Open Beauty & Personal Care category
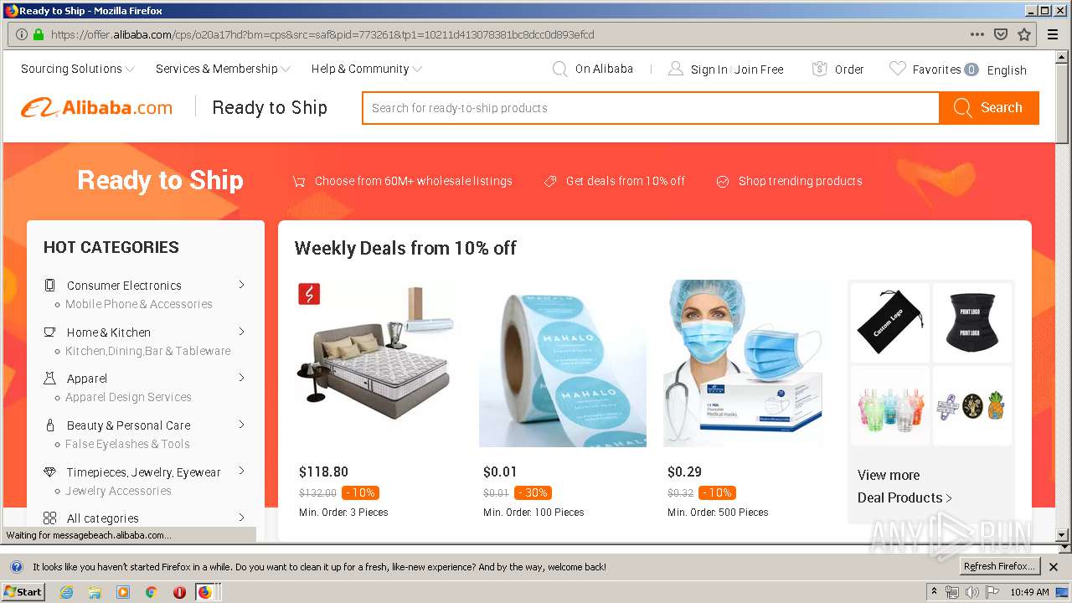 [x=128, y=425]
